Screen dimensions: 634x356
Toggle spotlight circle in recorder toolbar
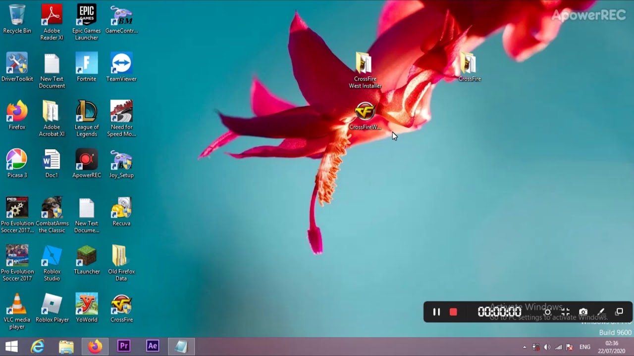tap(547, 312)
